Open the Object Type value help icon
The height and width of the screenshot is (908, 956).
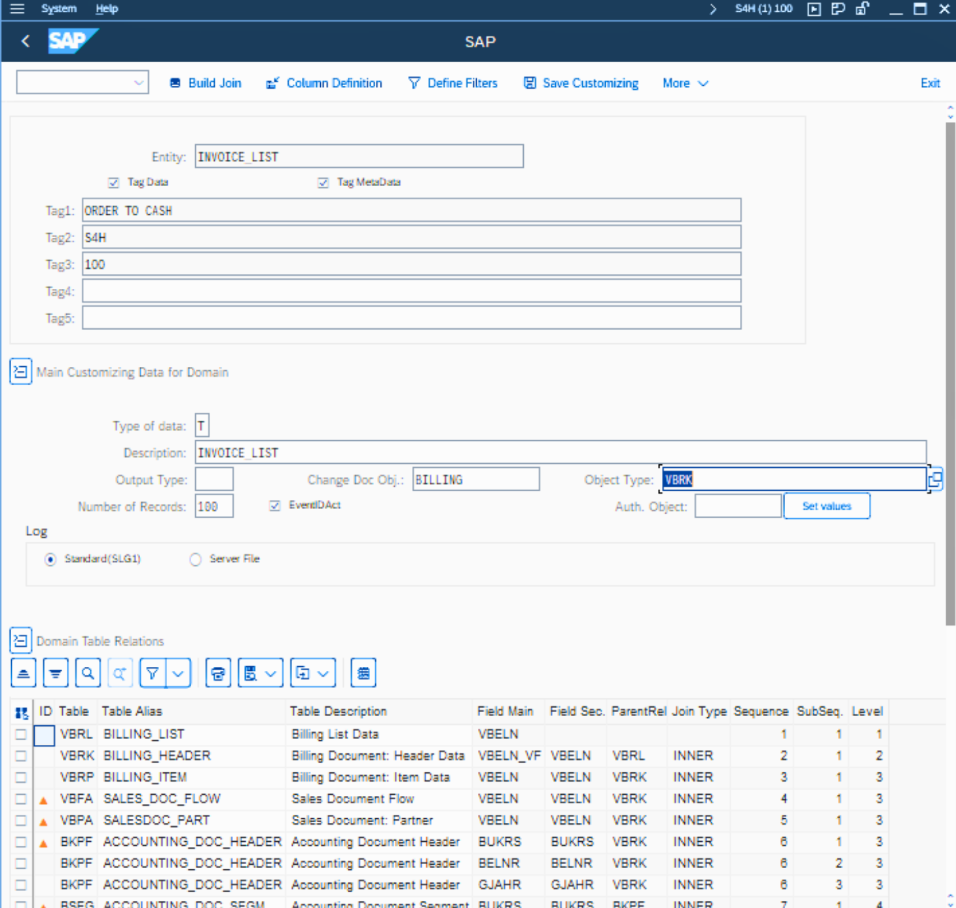pyautogui.click(x=935, y=479)
